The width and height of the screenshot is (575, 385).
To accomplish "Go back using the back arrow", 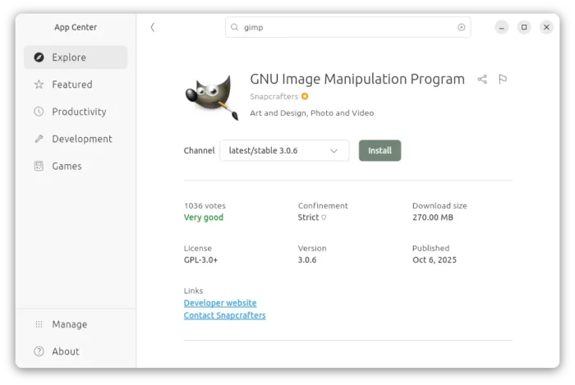I will (153, 27).
